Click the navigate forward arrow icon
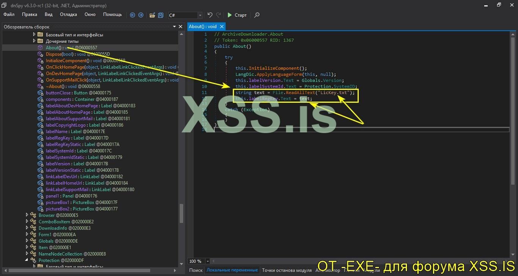 pos(141,15)
